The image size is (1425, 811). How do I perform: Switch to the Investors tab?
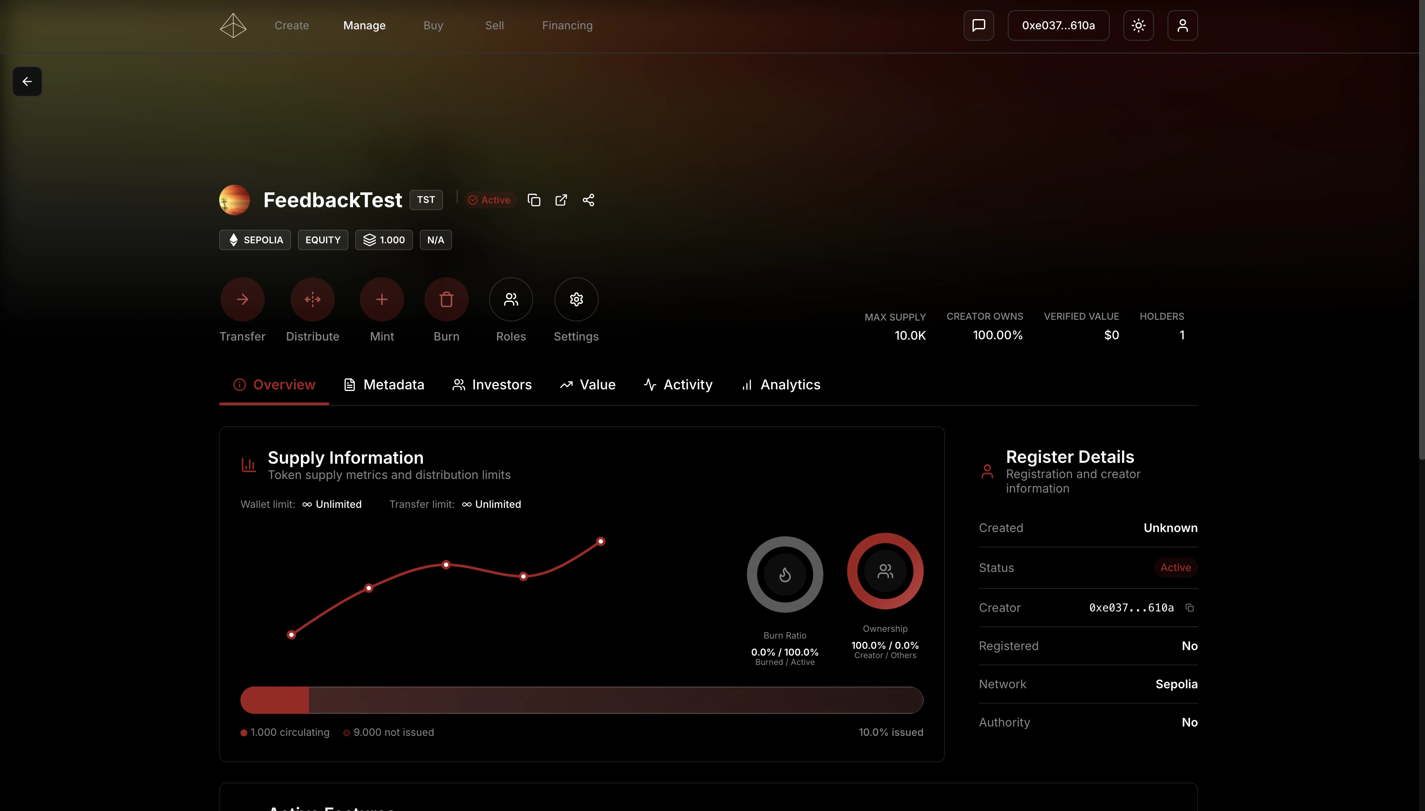tap(492, 384)
